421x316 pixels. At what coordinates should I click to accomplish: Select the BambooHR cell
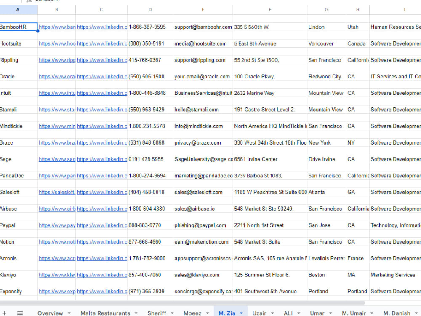coord(19,27)
